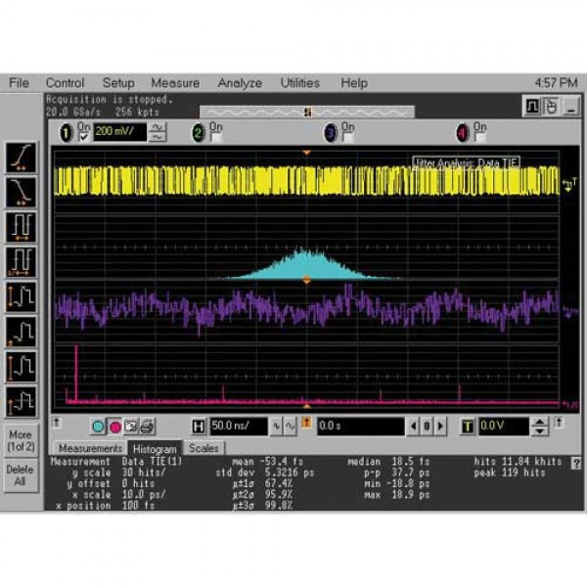Click the print icon below the graph
The width and height of the screenshot is (587, 587).
[146, 427]
